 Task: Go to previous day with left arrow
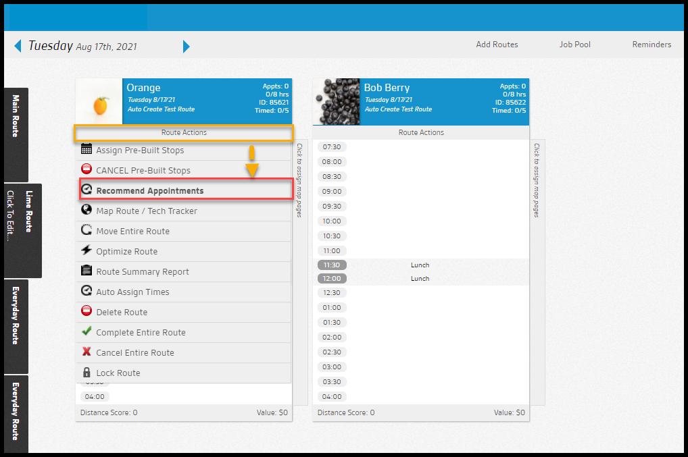[x=18, y=46]
